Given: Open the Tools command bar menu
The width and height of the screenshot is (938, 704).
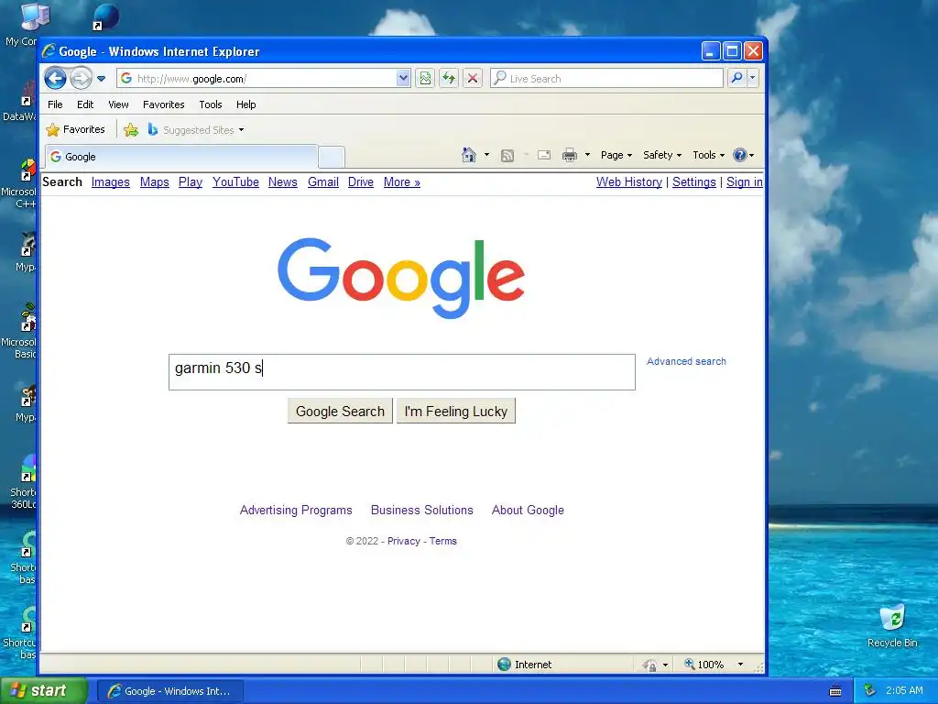Looking at the screenshot, I should pos(708,155).
